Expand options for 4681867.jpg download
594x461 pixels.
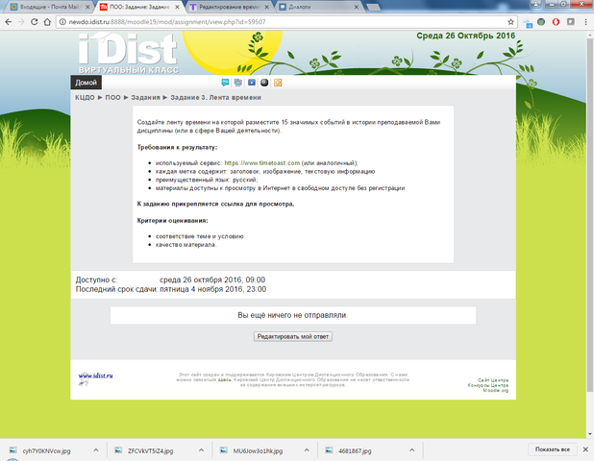click(411, 450)
